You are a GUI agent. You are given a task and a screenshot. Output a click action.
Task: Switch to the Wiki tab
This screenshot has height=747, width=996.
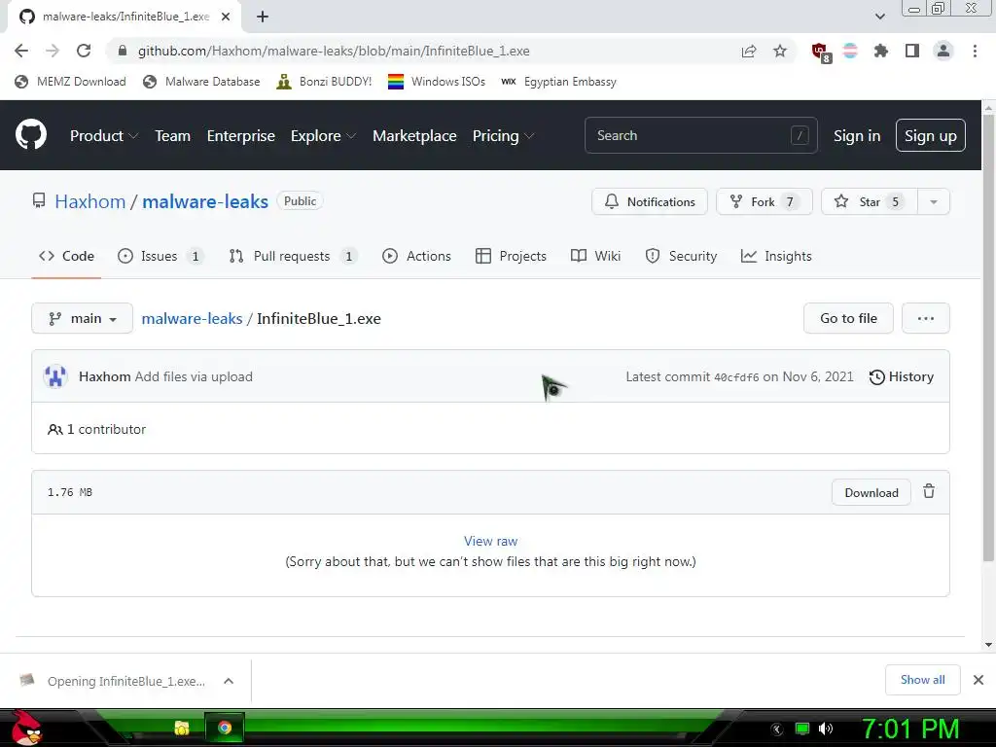(595, 256)
